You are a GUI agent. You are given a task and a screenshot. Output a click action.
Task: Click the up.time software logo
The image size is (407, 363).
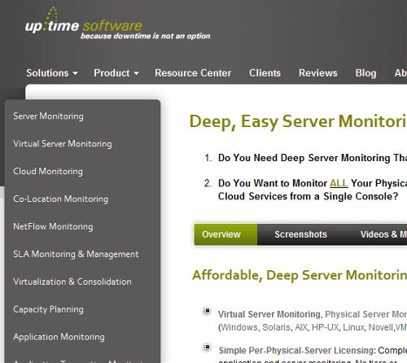[x=117, y=24]
